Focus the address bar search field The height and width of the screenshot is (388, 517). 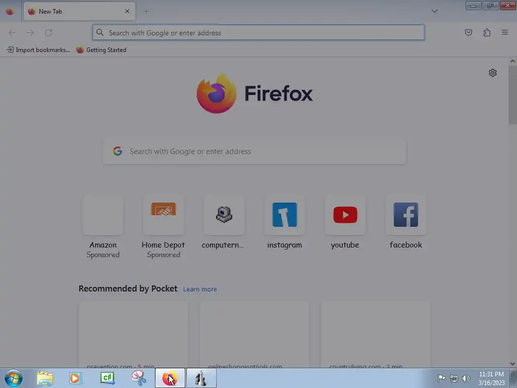click(258, 33)
